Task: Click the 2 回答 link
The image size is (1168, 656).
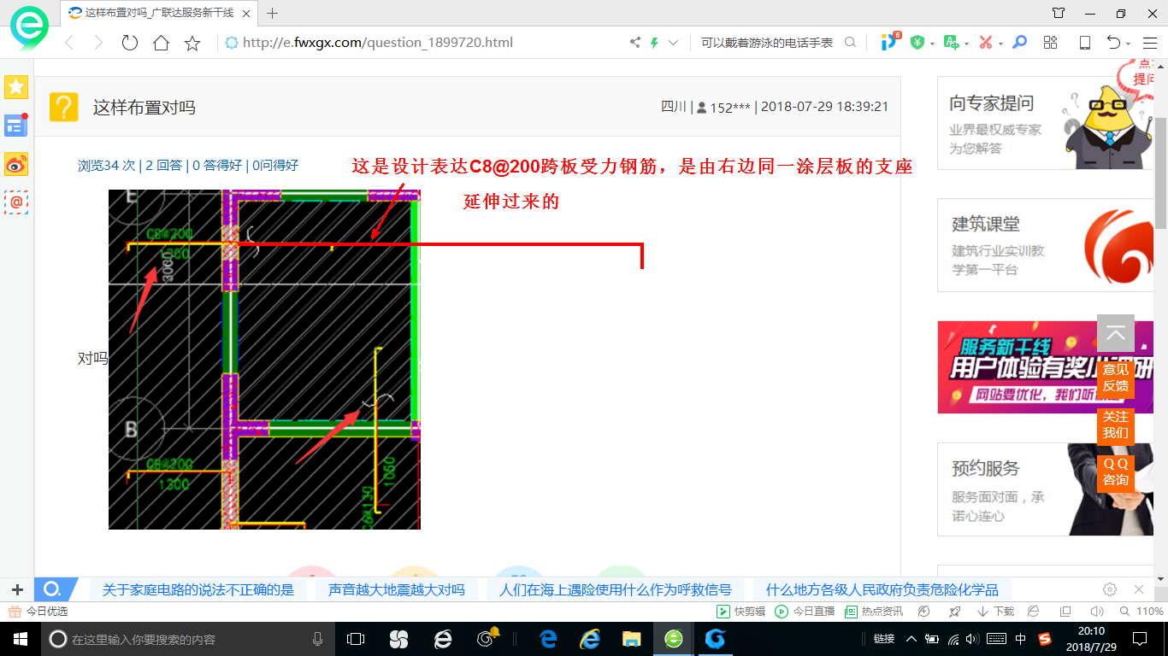Action: coord(163,166)
